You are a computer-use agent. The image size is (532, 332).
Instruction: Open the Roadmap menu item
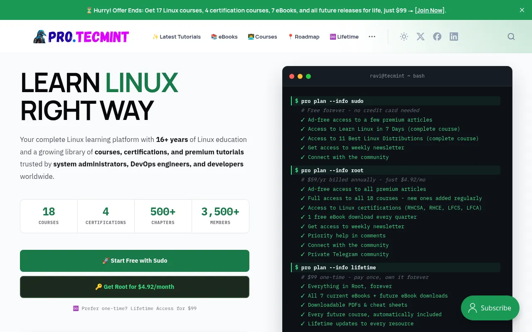303,37
